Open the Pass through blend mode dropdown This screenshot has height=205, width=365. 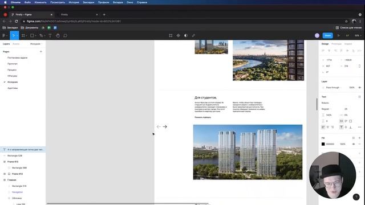(x=334, y=88)
